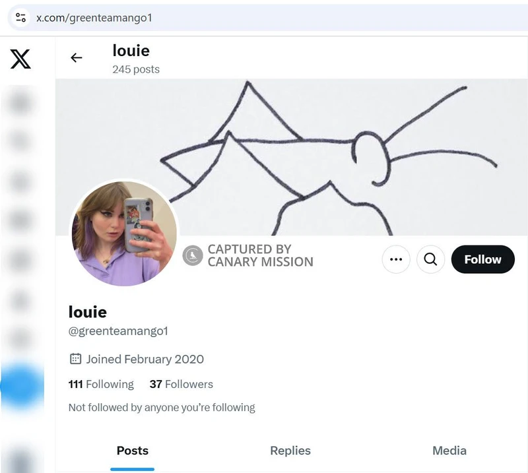Click "Not followed by anyone you're following"

pos(162,408)
